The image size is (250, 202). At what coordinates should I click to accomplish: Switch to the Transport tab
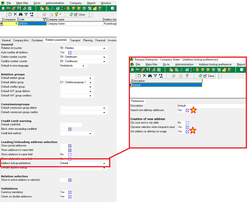75,40
